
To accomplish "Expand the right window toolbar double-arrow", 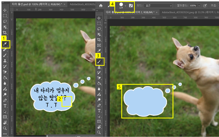I will click(x=97, y=10).
